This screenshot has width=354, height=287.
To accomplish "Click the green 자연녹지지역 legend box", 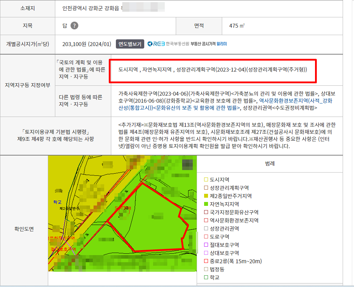I will pyautogui.click(x=206, y=204).
